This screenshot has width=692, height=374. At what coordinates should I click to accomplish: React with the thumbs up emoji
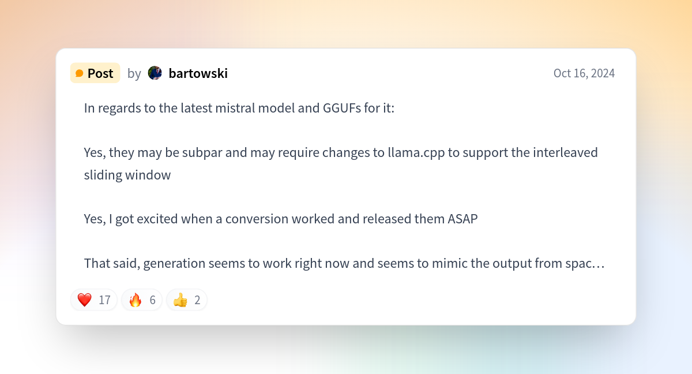click(x=180, y=300)
